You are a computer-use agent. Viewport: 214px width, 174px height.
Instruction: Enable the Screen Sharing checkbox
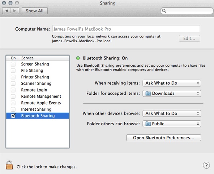coord(13,64)
